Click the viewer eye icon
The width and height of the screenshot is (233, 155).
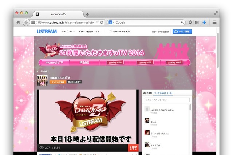click(x=41, y=148)
